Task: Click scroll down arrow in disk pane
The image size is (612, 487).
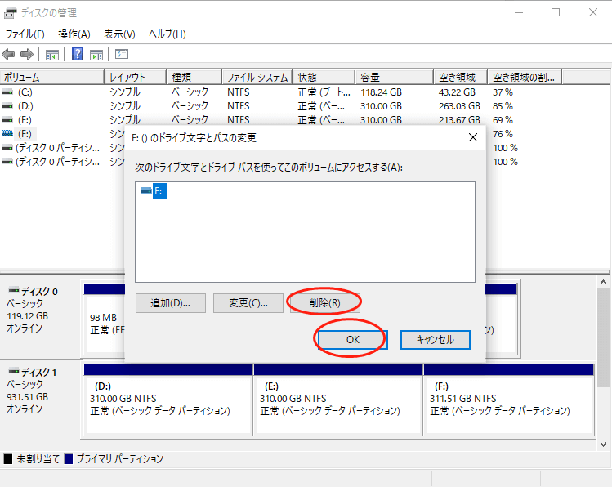Action: pyautogui.click(x=603, y=445)
